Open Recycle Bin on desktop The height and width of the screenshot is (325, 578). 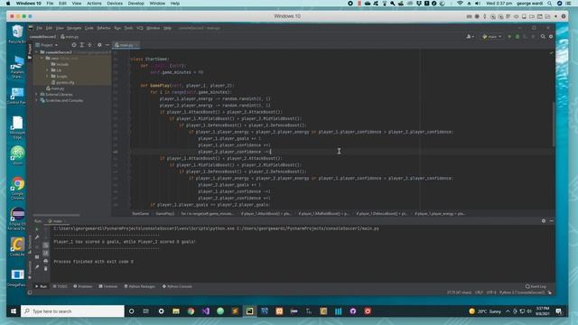[17, 34]
